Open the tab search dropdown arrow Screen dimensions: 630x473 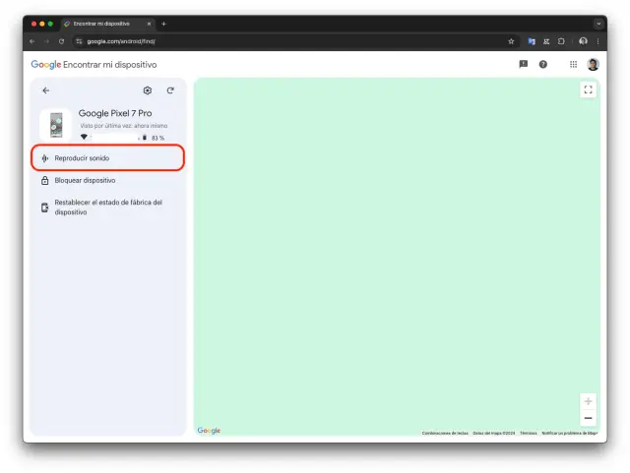pyautogui.click(x=598, y=23)
